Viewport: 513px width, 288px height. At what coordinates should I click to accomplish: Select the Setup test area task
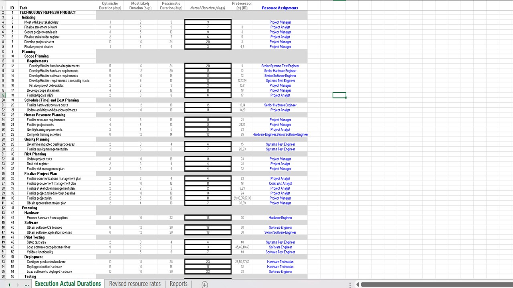[x=36, y=242]
